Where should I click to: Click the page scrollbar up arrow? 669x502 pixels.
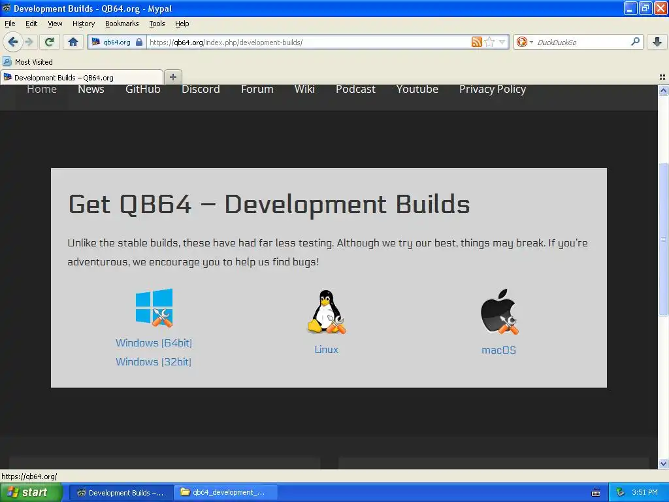(x=663, y=90)
